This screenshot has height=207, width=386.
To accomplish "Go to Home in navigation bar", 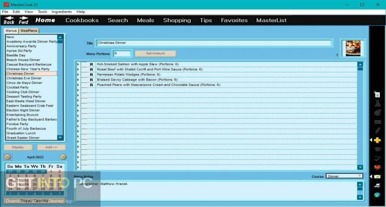I will coord(45,20).
